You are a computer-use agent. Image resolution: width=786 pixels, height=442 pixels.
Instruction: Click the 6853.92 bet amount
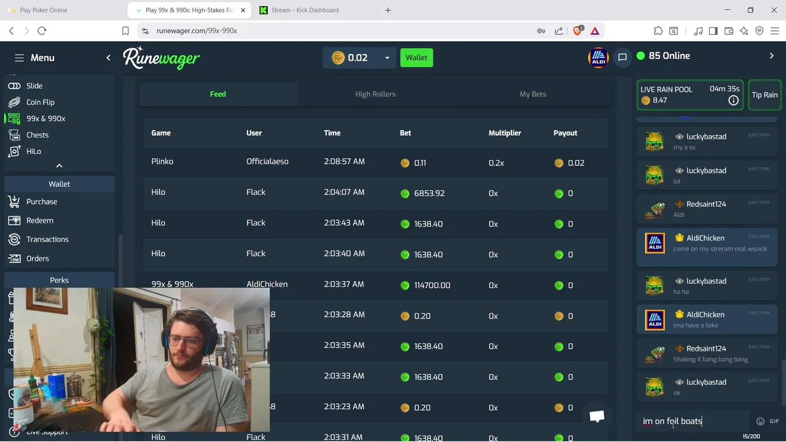429,193
